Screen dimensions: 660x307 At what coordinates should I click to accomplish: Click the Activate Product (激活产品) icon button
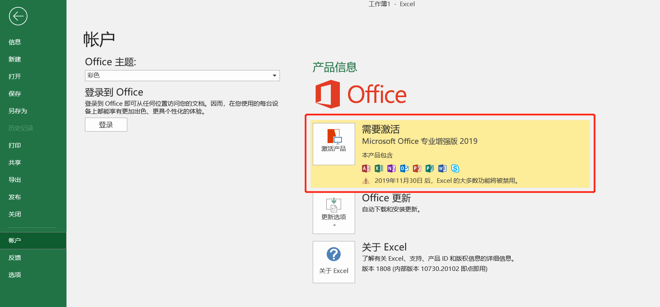click(334, 144)
